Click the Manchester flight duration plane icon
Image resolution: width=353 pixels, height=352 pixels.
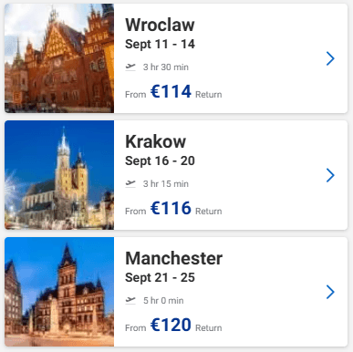(x=130, y=300)
